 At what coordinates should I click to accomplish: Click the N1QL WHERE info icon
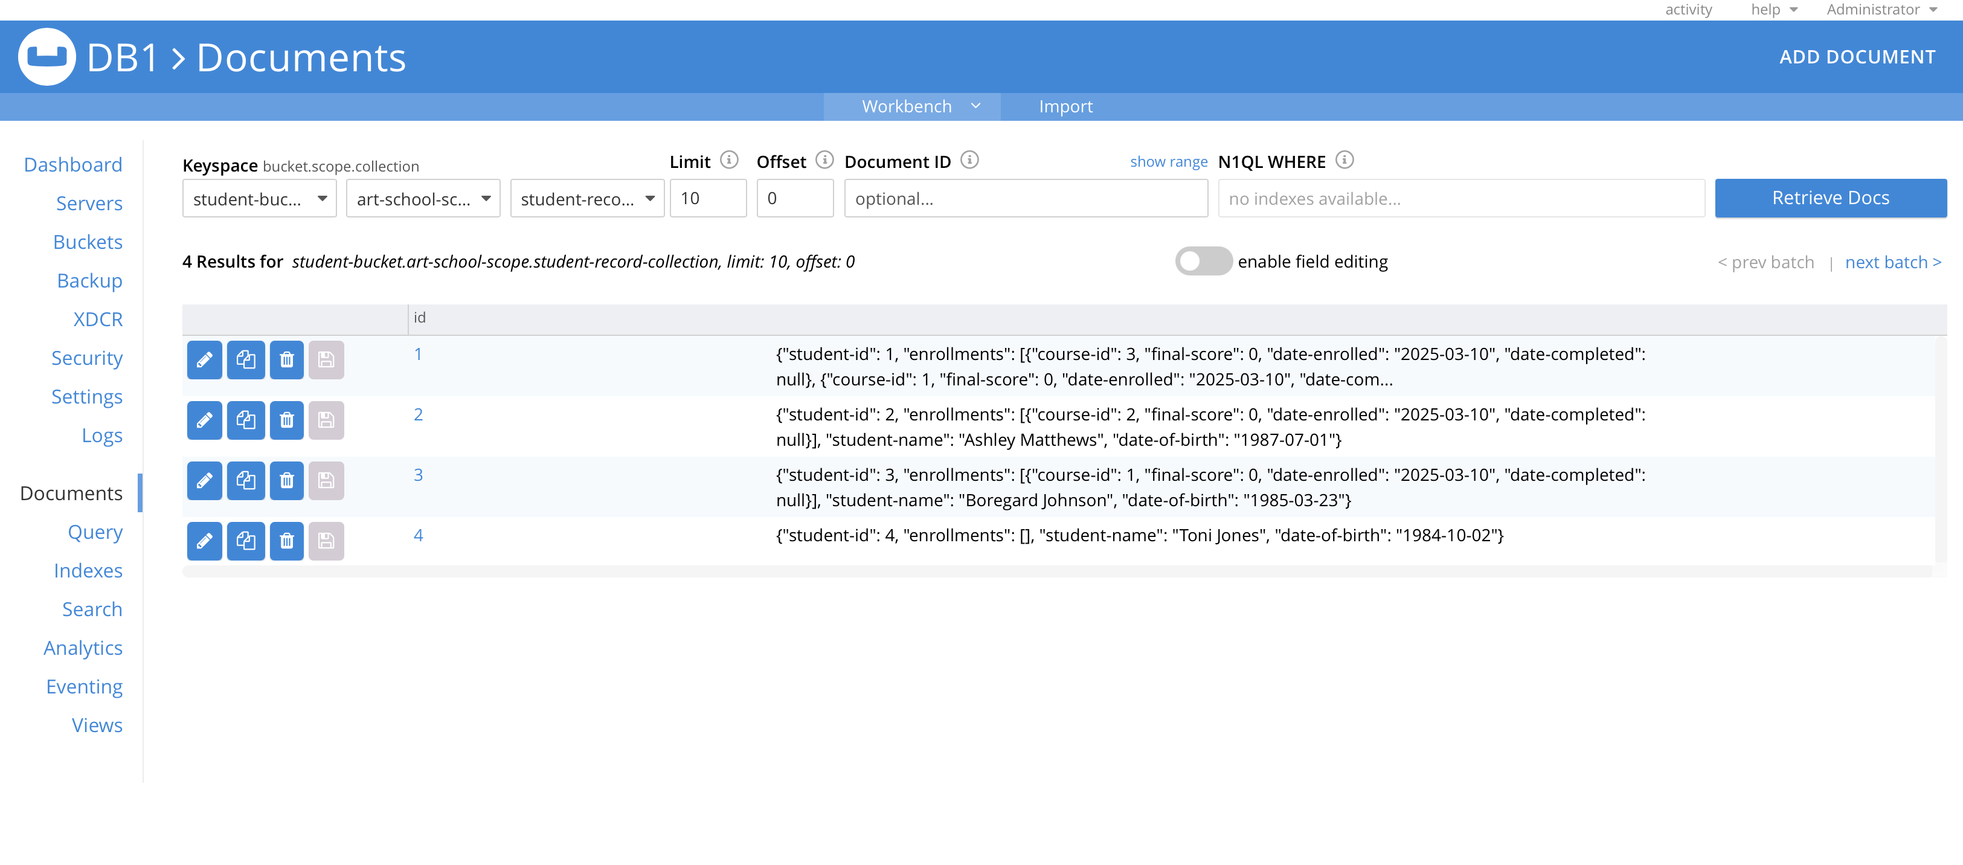coord(1346,161)
